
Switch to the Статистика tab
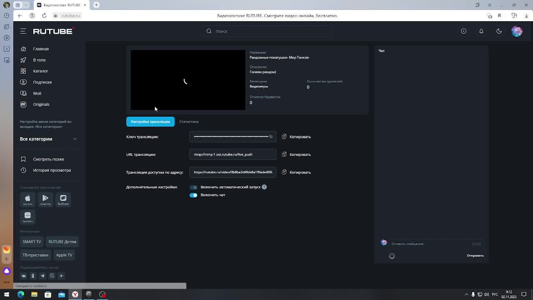pyautogui.click(x=189, y=122)
